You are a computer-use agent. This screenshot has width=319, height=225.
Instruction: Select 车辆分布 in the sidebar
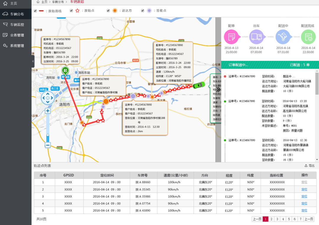click(x=16, y=14)
